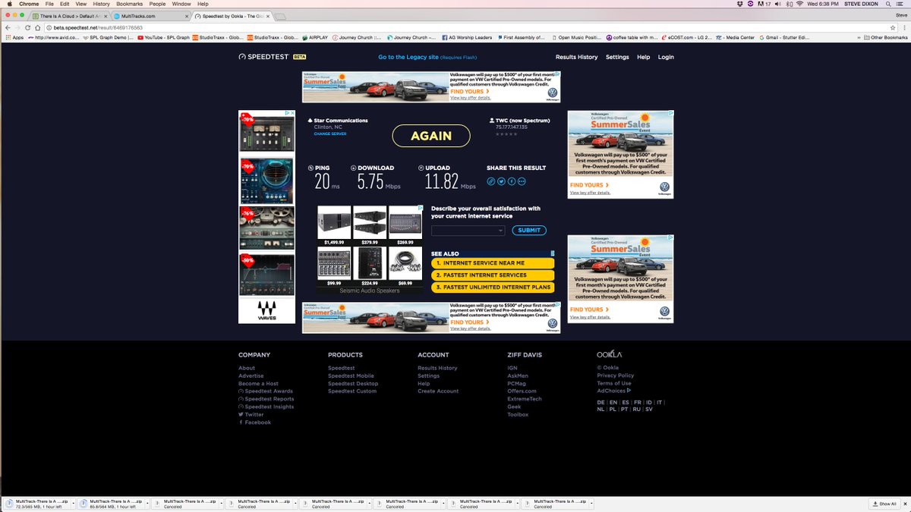Click the Twitter footer link
This screenshot has height=512, width=911.
(251, 414)
